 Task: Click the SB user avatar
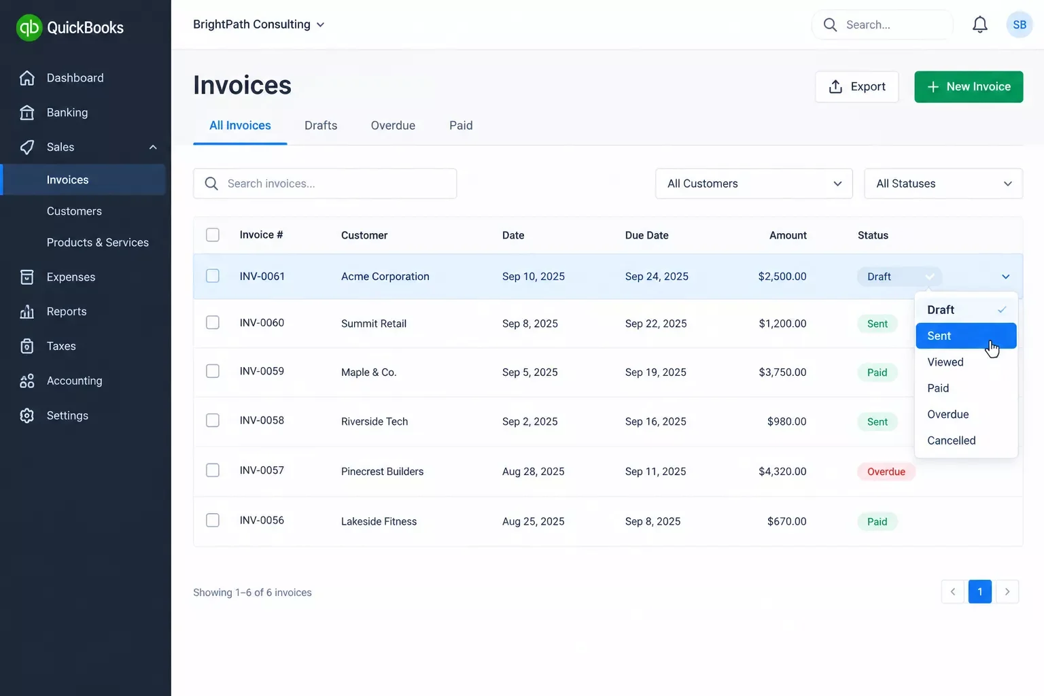[x=1020, y=24]
